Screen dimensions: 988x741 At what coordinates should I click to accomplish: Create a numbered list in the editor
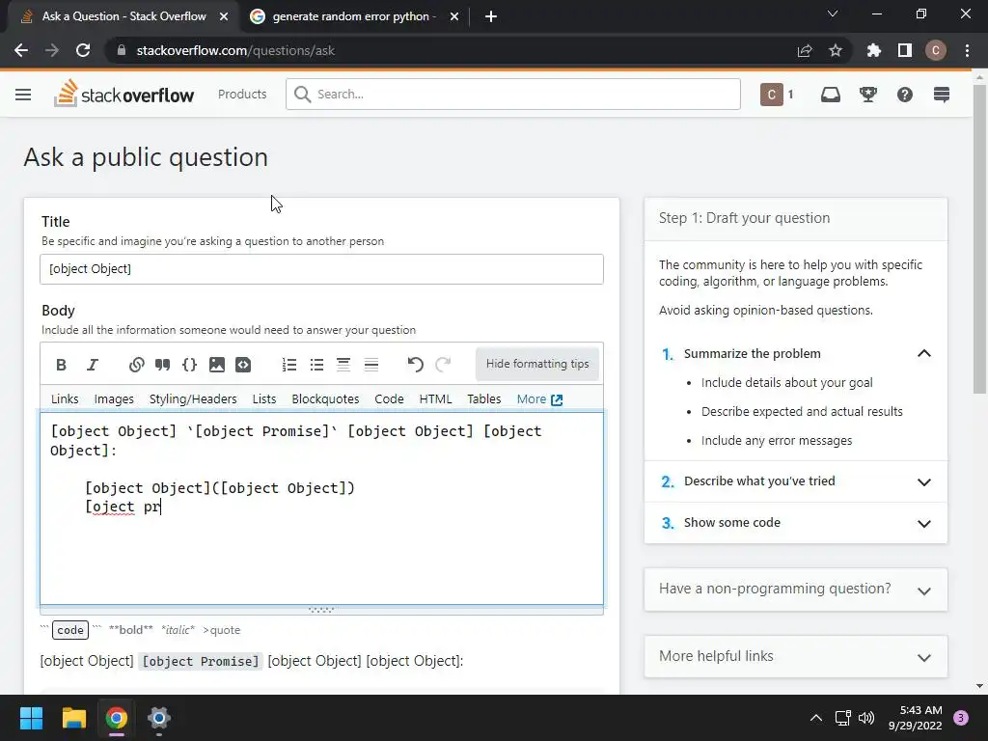289,364
